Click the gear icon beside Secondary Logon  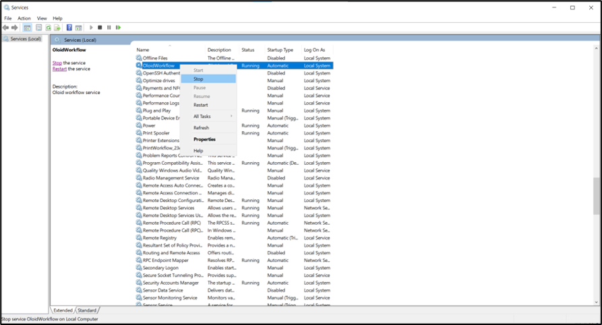(x=139, y=268)
